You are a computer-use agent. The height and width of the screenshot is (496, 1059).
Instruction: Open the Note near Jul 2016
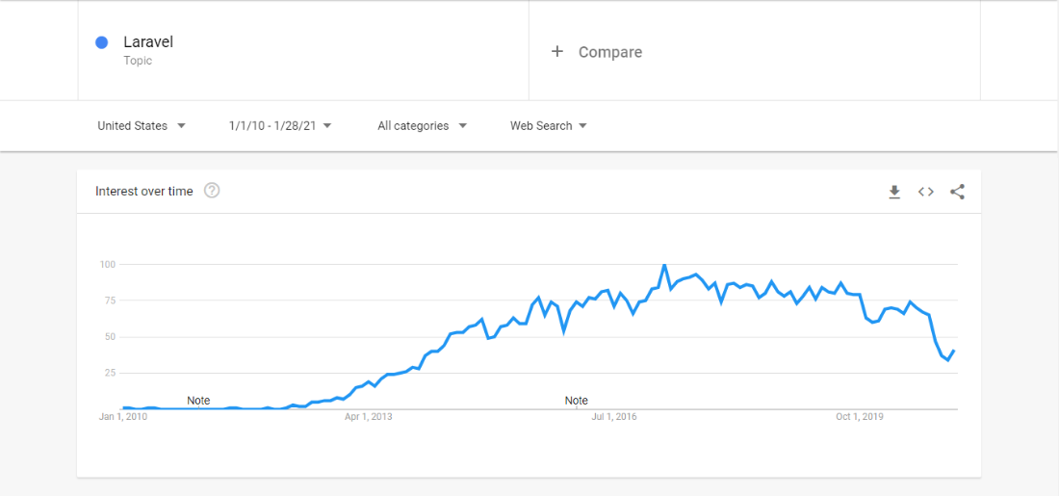[576, 400]
